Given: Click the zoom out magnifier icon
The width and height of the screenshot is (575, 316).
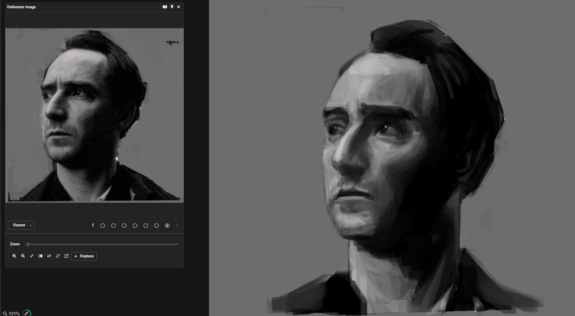Looking at the screenshot, I should pos(23,256).
